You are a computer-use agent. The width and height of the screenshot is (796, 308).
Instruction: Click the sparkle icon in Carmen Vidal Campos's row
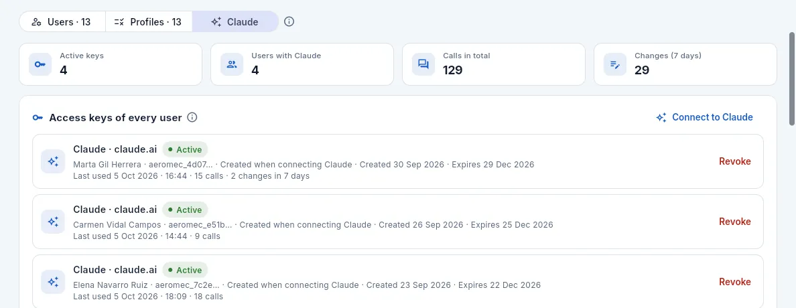[x=53, y=222]
